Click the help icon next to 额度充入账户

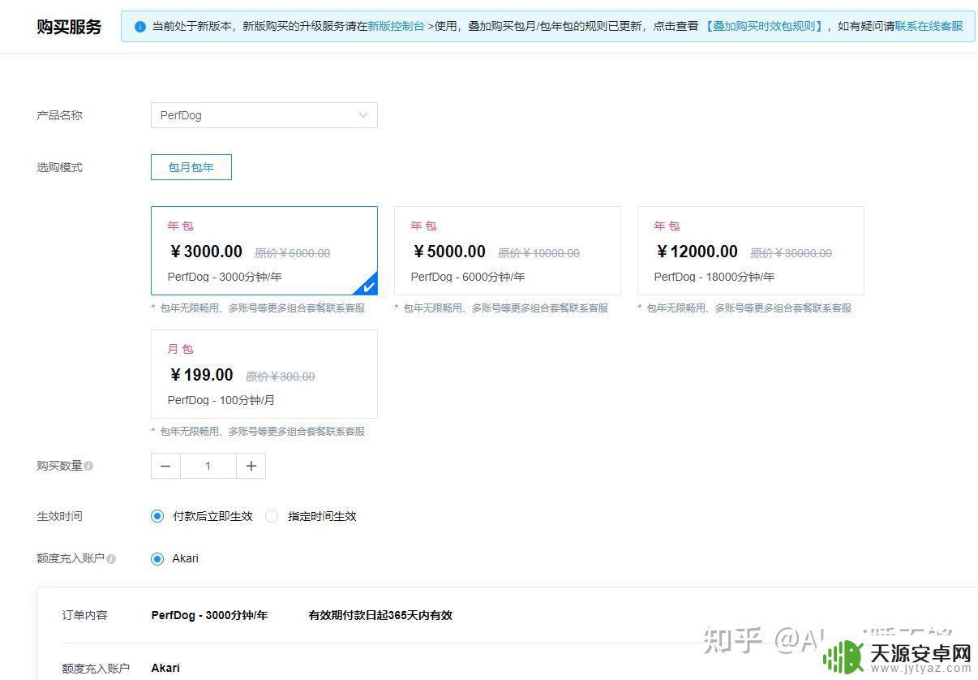111,559
